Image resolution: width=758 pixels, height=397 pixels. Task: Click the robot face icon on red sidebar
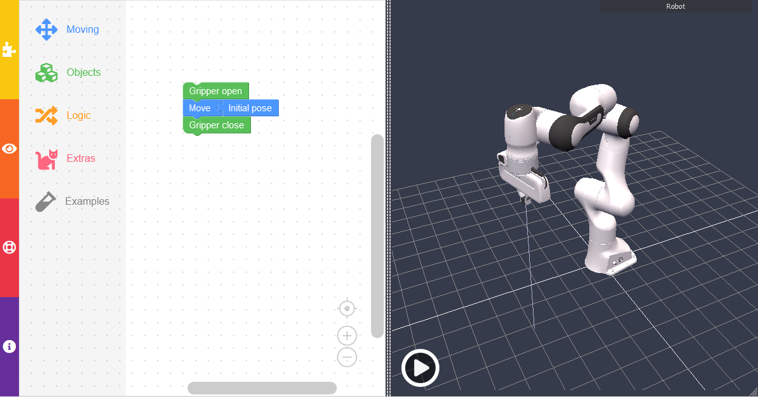pyautogui.click(x=9, y=247)
